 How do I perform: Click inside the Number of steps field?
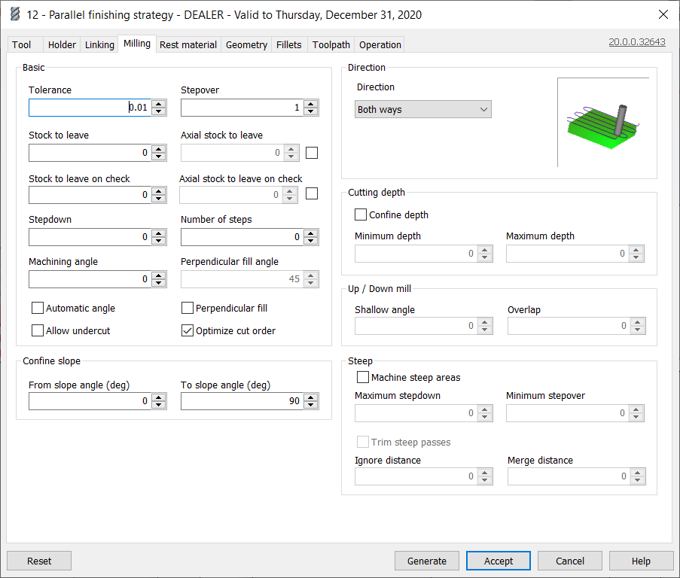(241, 237)
